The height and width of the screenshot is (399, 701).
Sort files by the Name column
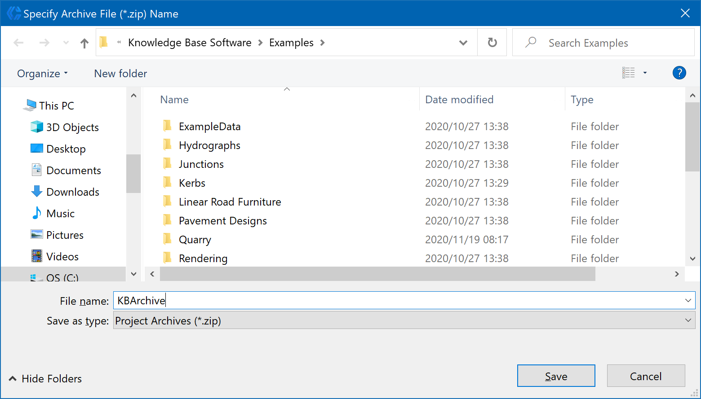pyautogui.click(x=174, y=100)
